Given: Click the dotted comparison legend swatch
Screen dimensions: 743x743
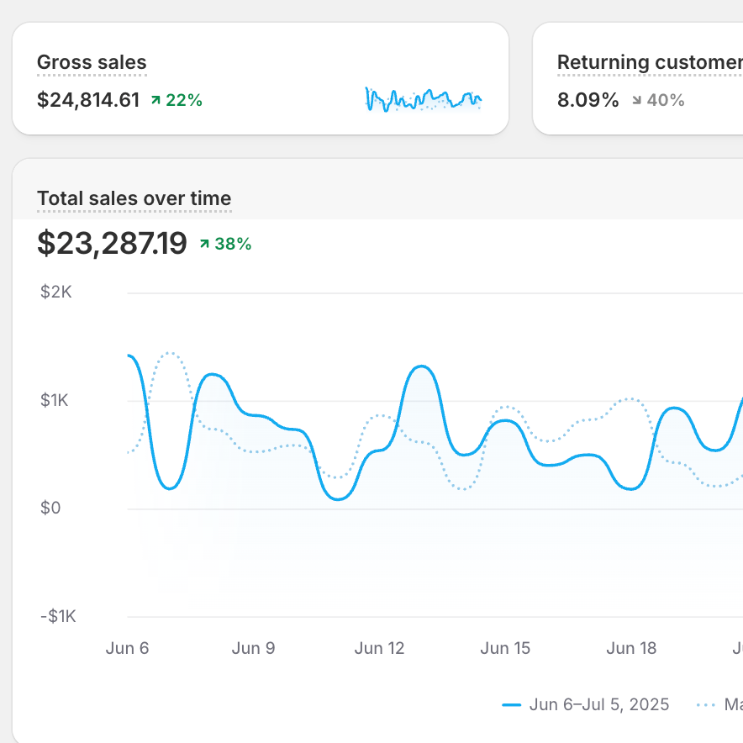Looking at the screenshot, I should click(705, 705).
